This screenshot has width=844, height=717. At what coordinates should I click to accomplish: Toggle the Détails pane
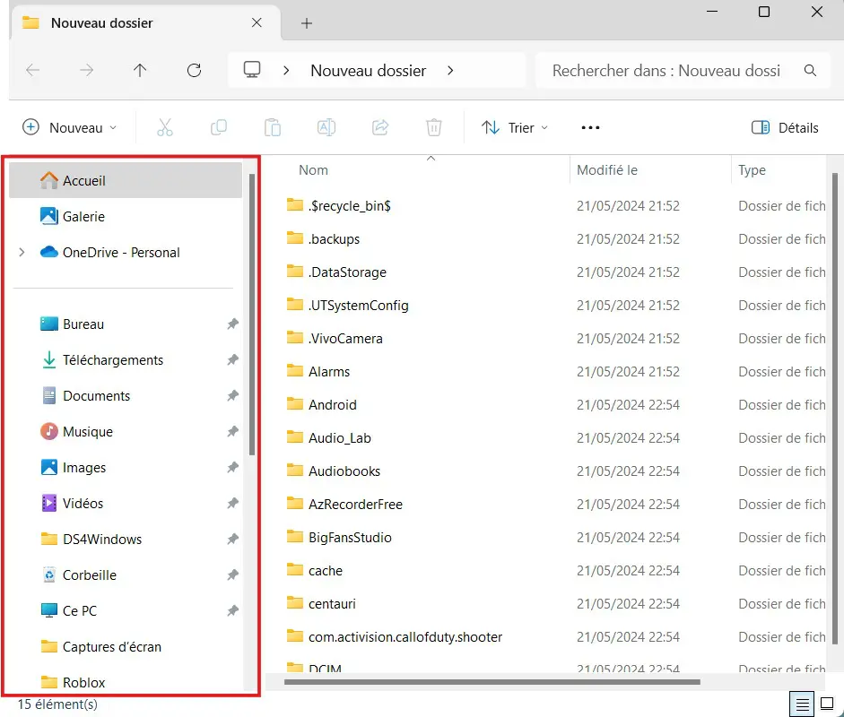785,128
